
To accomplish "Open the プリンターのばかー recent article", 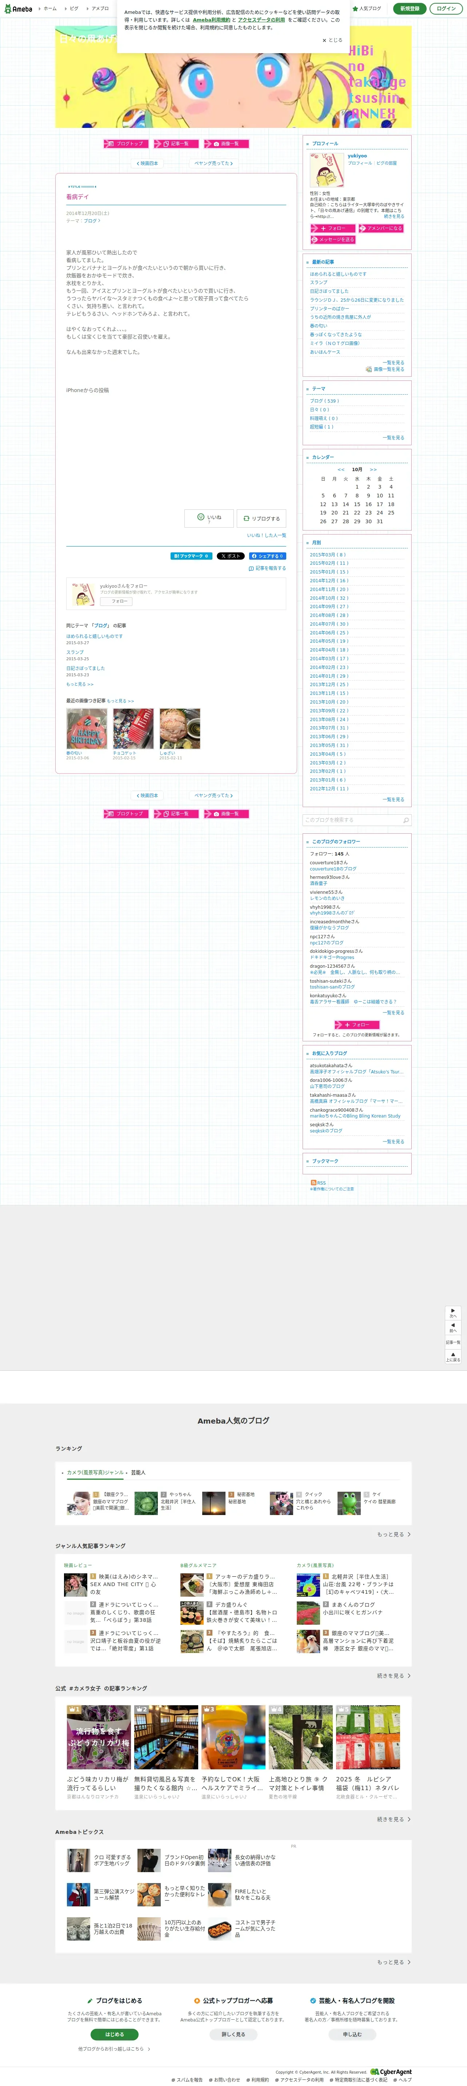I will pyautogui.click(x=330, y=309).
